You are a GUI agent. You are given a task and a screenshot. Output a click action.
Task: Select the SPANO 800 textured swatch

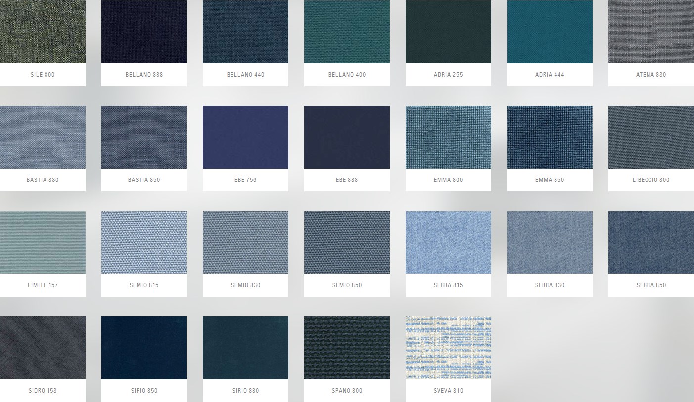pyautogui.click(x=347, y=348)
